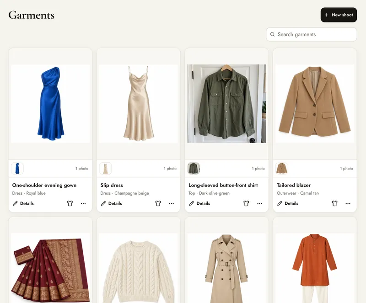Click the One-shoulder evening gown title
Image resolution: width=366 pixels, height=303 pixels.
tap(44, 185)
